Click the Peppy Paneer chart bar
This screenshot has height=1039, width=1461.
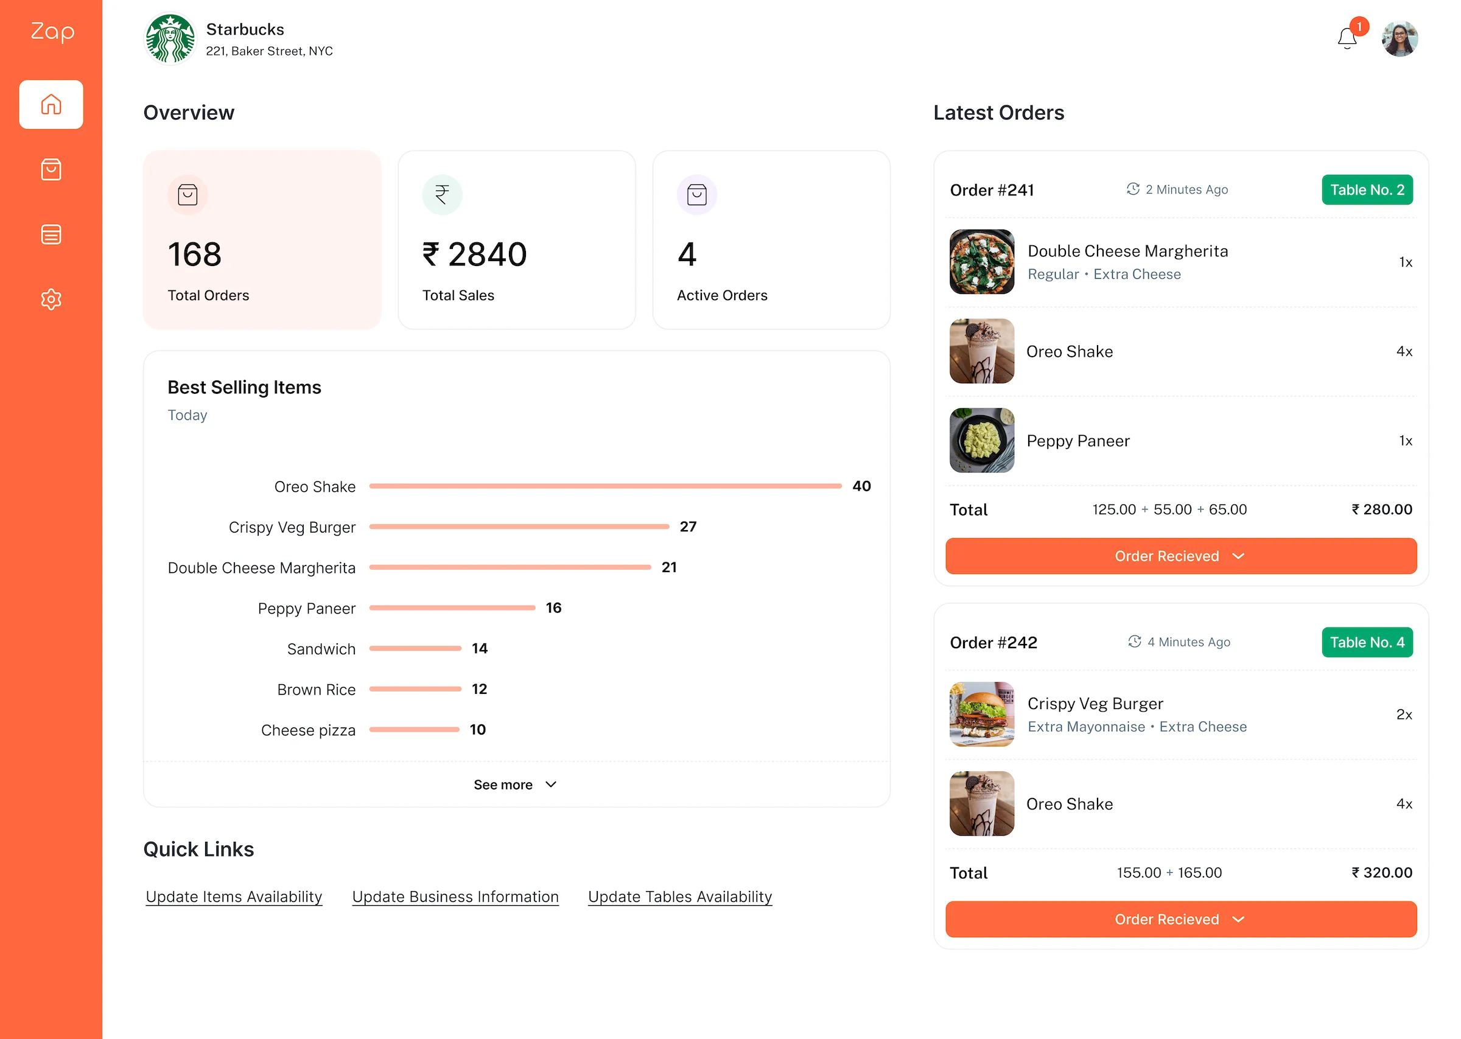[452, 608]
